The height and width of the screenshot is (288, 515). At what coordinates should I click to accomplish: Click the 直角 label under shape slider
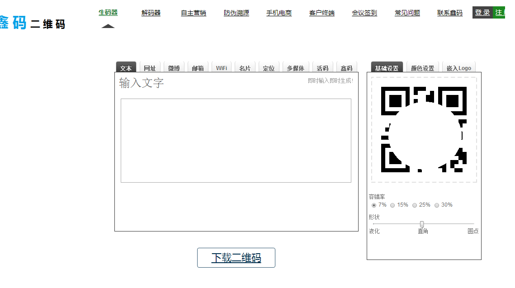(423, 231)
